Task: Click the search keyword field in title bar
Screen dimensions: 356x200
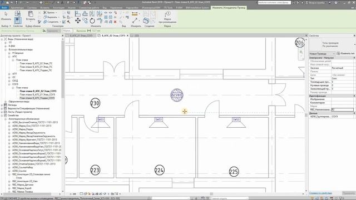Action: coord(274,2)
